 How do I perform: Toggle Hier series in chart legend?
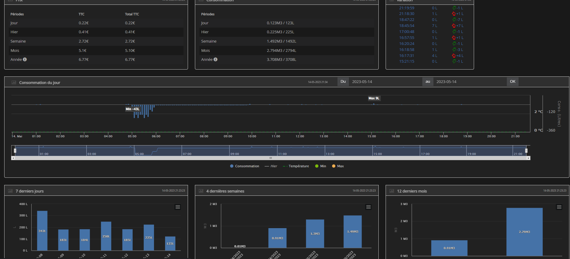(x=271, y=166)
